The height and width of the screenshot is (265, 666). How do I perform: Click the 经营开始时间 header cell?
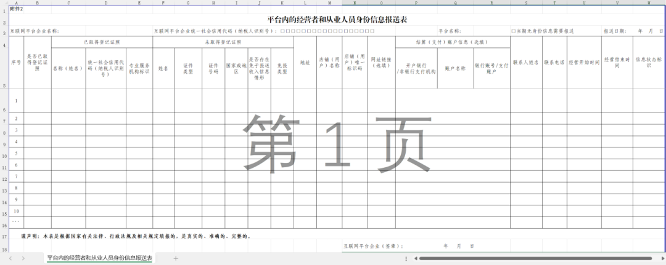tap(584, 62)
